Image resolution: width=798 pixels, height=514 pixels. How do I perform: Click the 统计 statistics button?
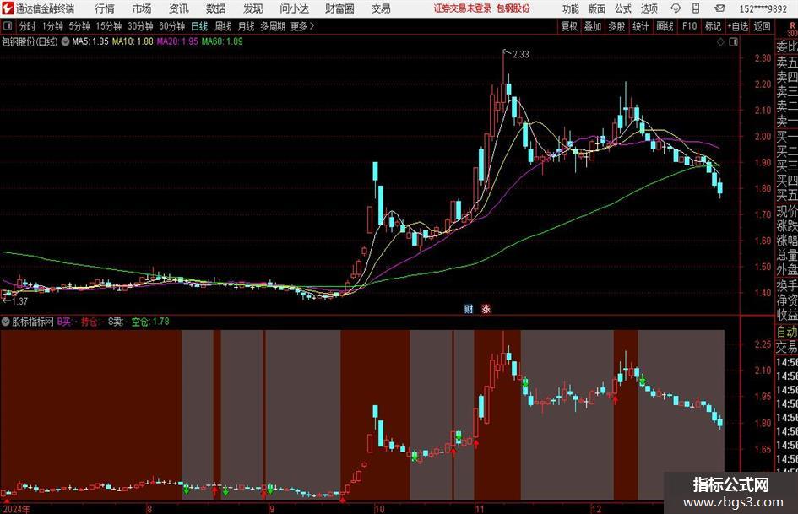[640, 26]
